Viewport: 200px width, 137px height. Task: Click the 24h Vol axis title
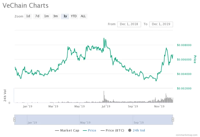tap(5, 95)
